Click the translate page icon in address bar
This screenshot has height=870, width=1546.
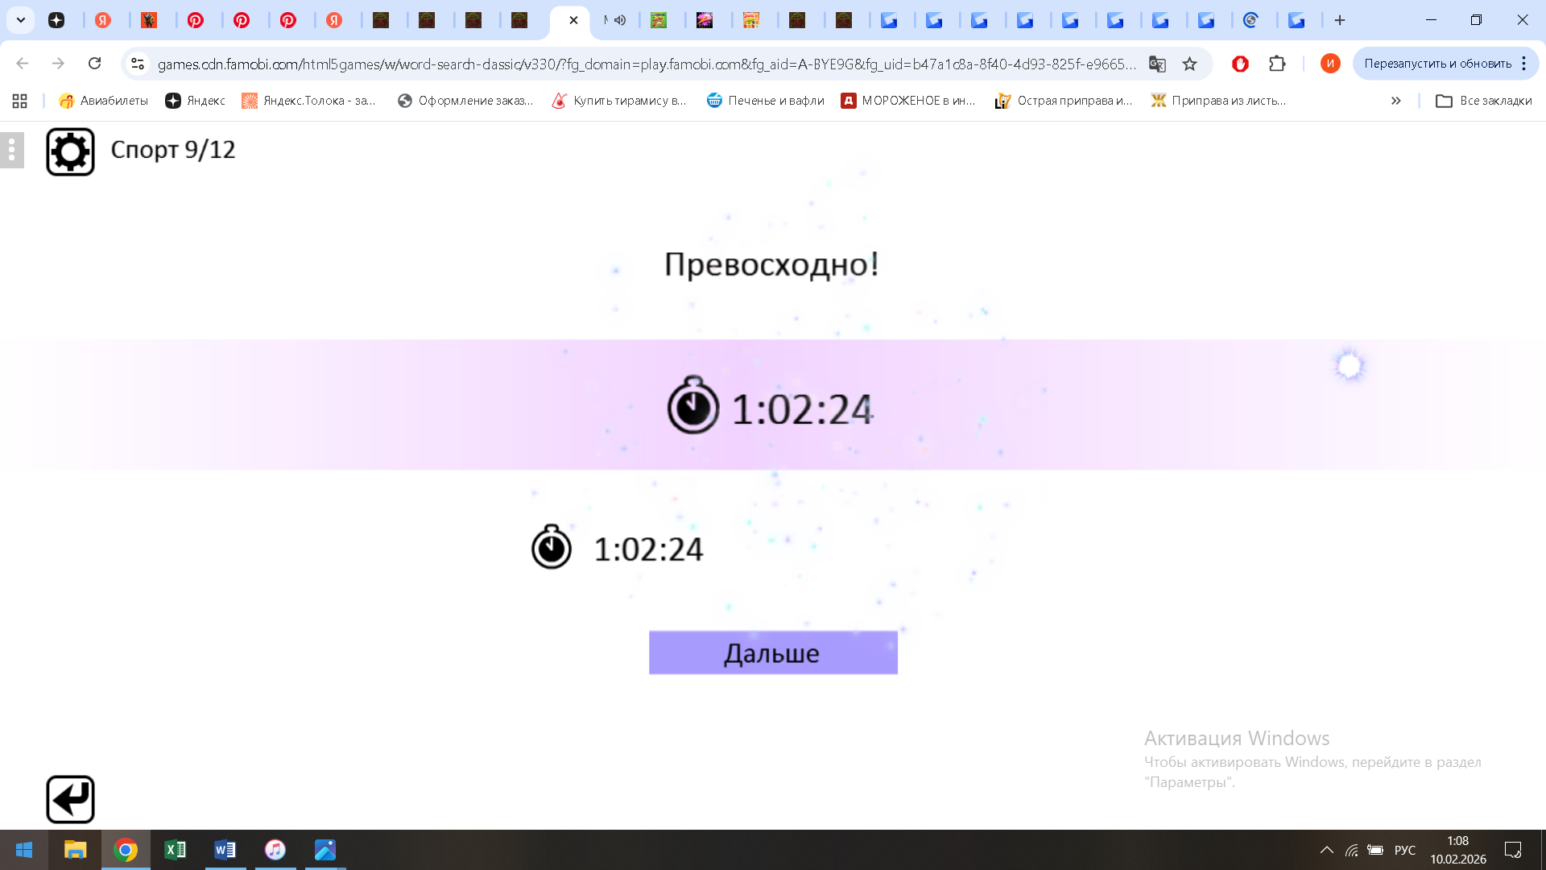pyautogui.click(x=1157, y=64)
